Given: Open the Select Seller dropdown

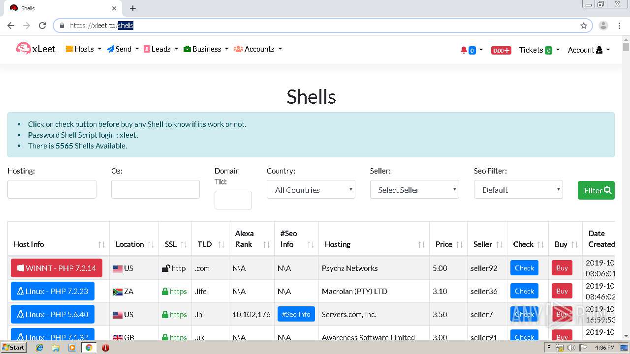Looking at the screenshot, I should 414,189.
